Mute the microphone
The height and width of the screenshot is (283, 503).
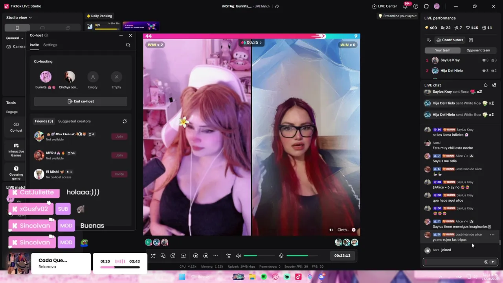pyautogui.click(x=281, y=255)
